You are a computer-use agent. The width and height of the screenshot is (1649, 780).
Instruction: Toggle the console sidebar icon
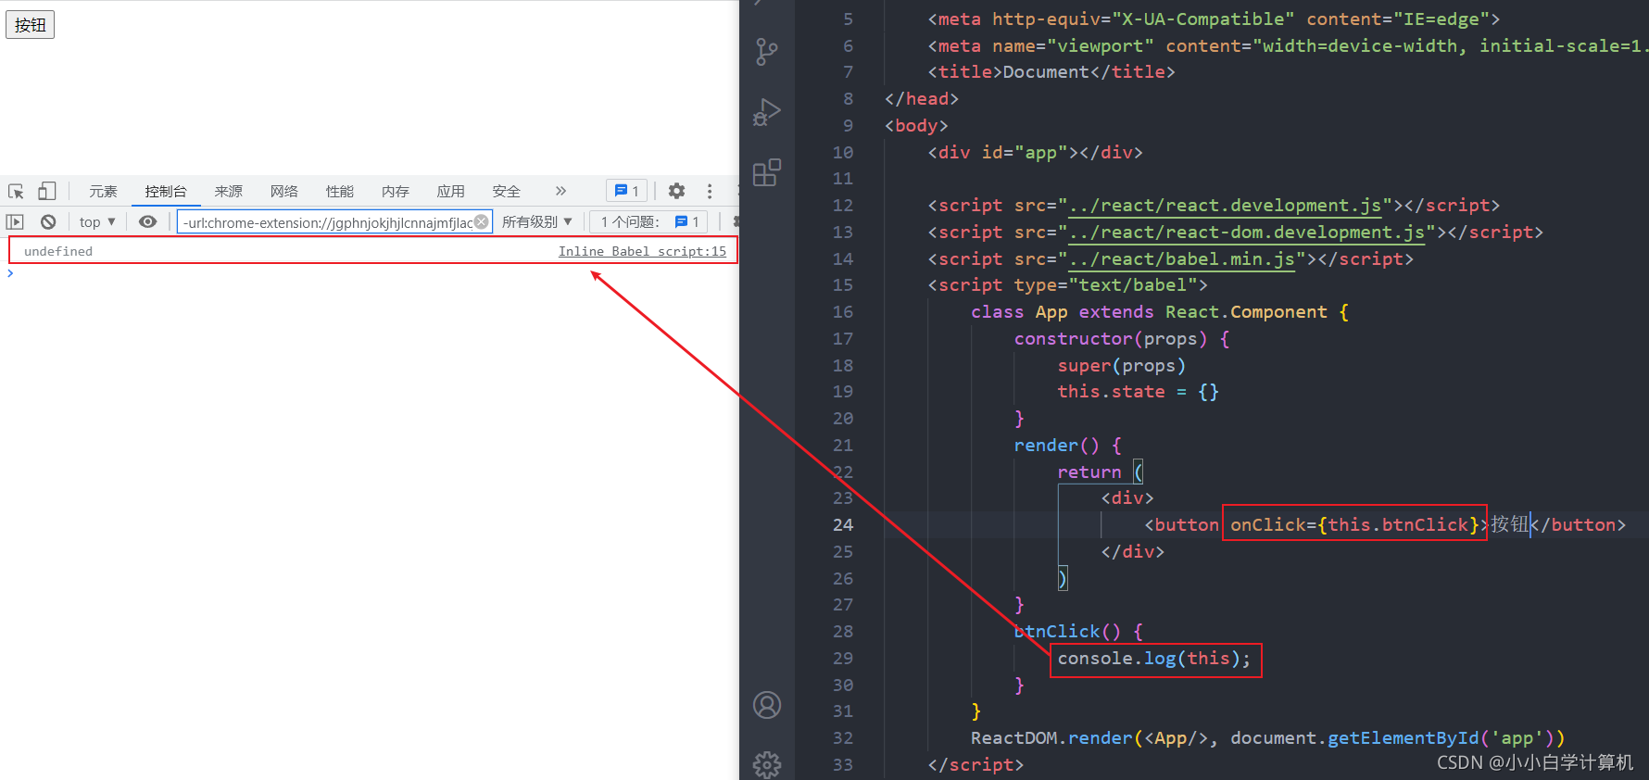coord(15,221)
